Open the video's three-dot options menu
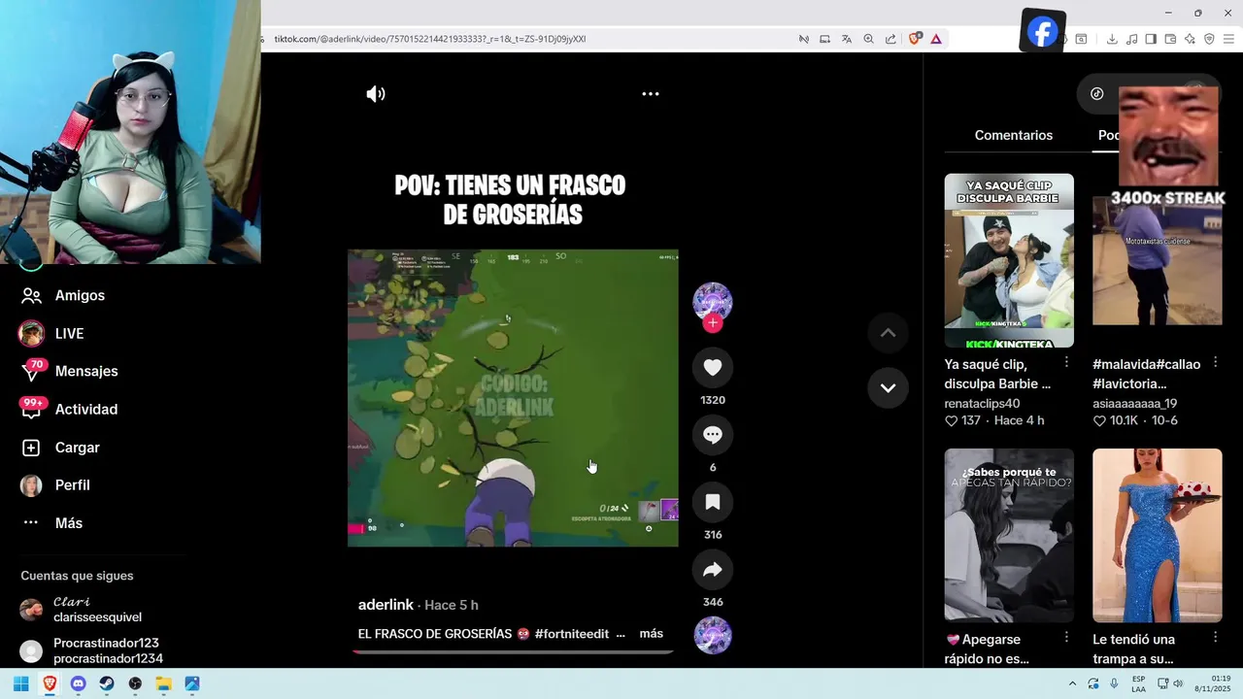The width and height of the screenshot is (1243, 699). tap(651, 94)
